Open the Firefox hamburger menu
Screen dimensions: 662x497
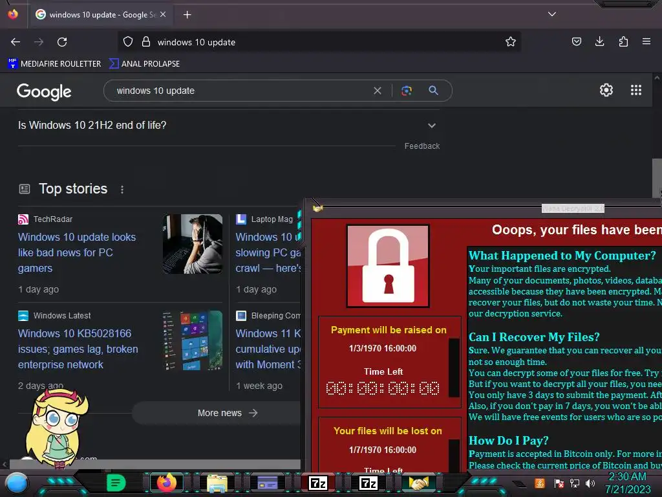point(646,41)
